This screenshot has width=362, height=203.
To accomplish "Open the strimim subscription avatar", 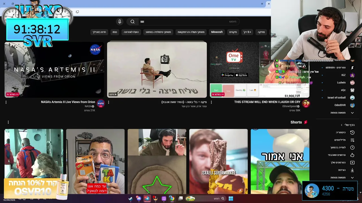I will [352, 68].
